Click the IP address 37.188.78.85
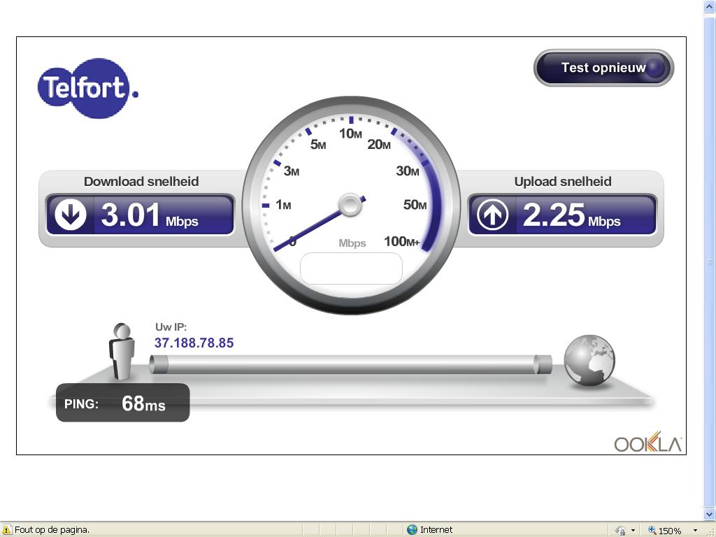This screenshot has width=716, height=537. click(194, 343)
